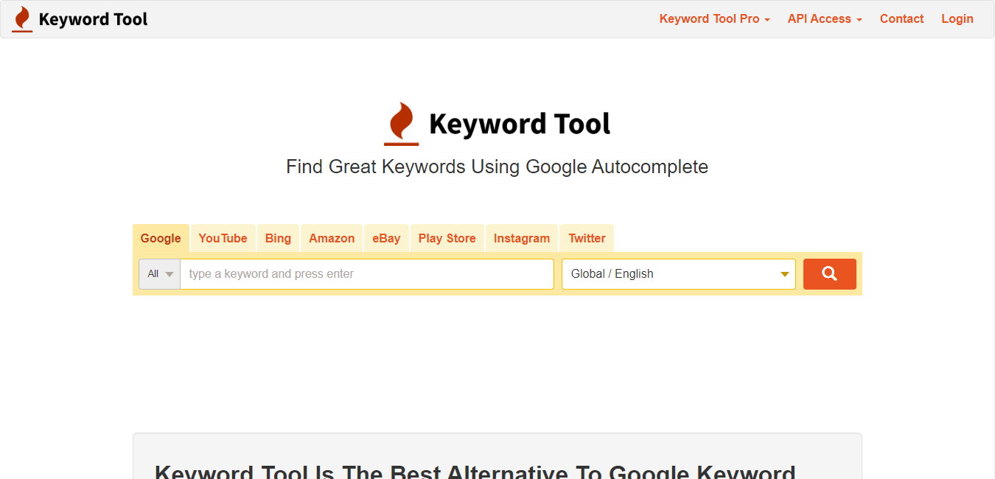The image size is (995, 479).
Task: Switch to the Bing tab
Action: [278, 238]
